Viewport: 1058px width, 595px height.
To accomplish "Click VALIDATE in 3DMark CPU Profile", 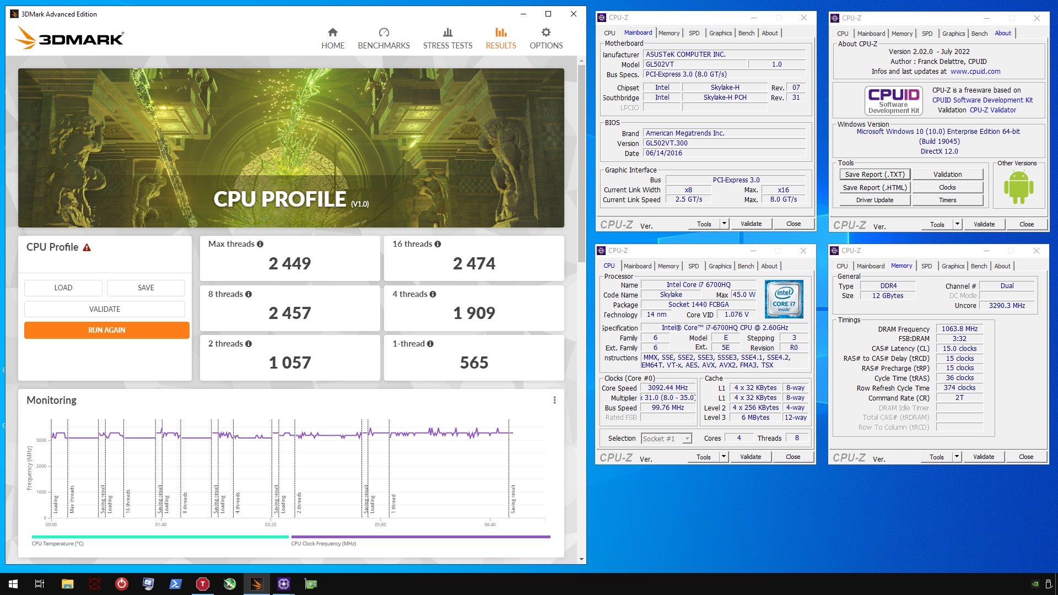I will point(105,309).
